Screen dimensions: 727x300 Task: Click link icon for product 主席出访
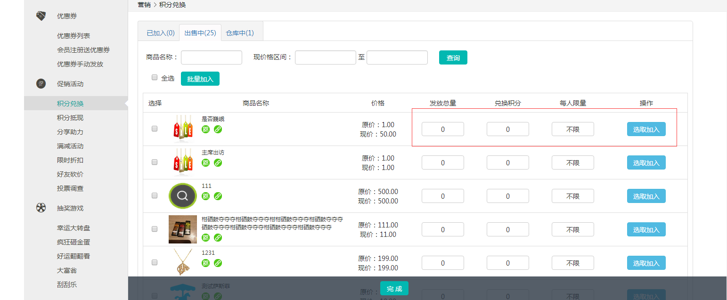click(218, 162)
